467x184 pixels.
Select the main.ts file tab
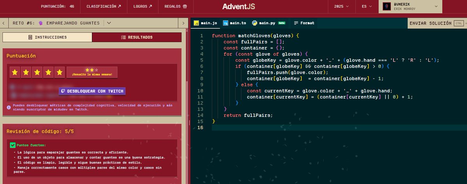click(234, 23)
